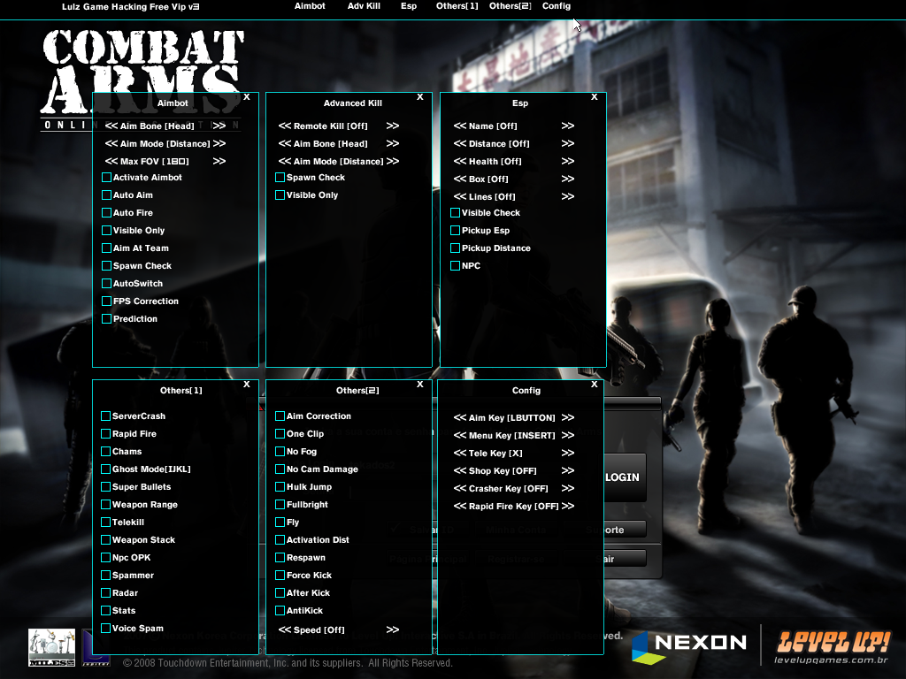This screenshot has height=679, width=906.
Task: Open the Others[2] menu tab
Action: pyautogui.click(x=511, y=6)
